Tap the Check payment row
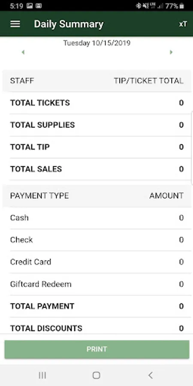The width and height of the screenshot is (193, 386). coord(97,240)
